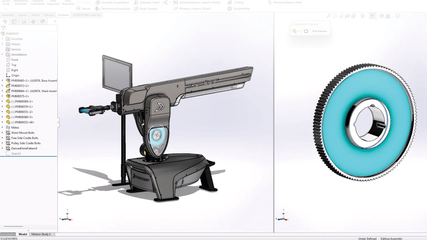Screen dimensions: 427x240
Task: Select the Sketch1 tree item
Action: coord(16,154)
